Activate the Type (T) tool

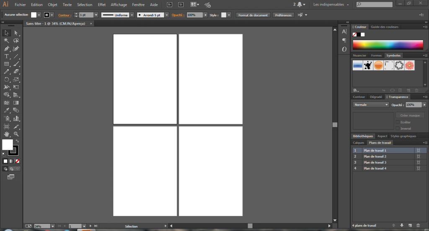coord(6,56)
